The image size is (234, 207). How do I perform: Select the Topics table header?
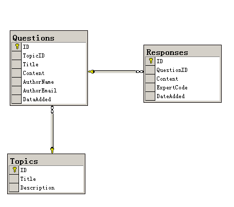point(46,161)
